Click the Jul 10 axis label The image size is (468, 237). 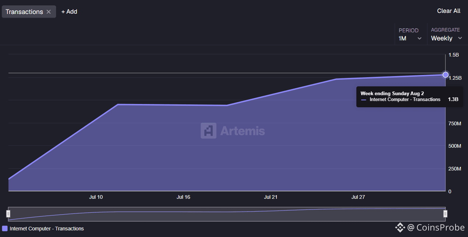point(96,197)
